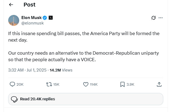172x112 pixels.
Task: Toggle the bookmark for this post
Action: (122, 85)
